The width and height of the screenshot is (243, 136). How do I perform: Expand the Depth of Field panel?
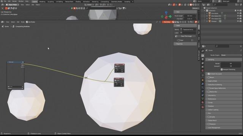[x=224, y=81]
